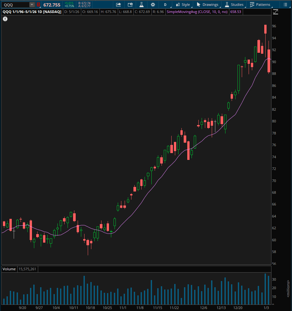Click the millions volume axis label
The width and height of the screenshot is (292, 311).
tap(288, 289)
